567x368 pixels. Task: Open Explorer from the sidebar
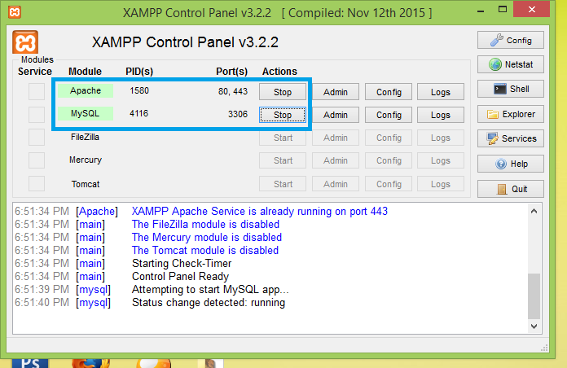tap(510, 114)
